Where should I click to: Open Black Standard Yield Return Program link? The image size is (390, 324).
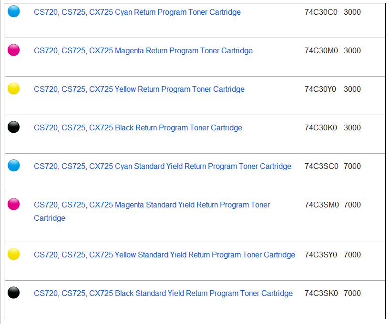[163, 294]
